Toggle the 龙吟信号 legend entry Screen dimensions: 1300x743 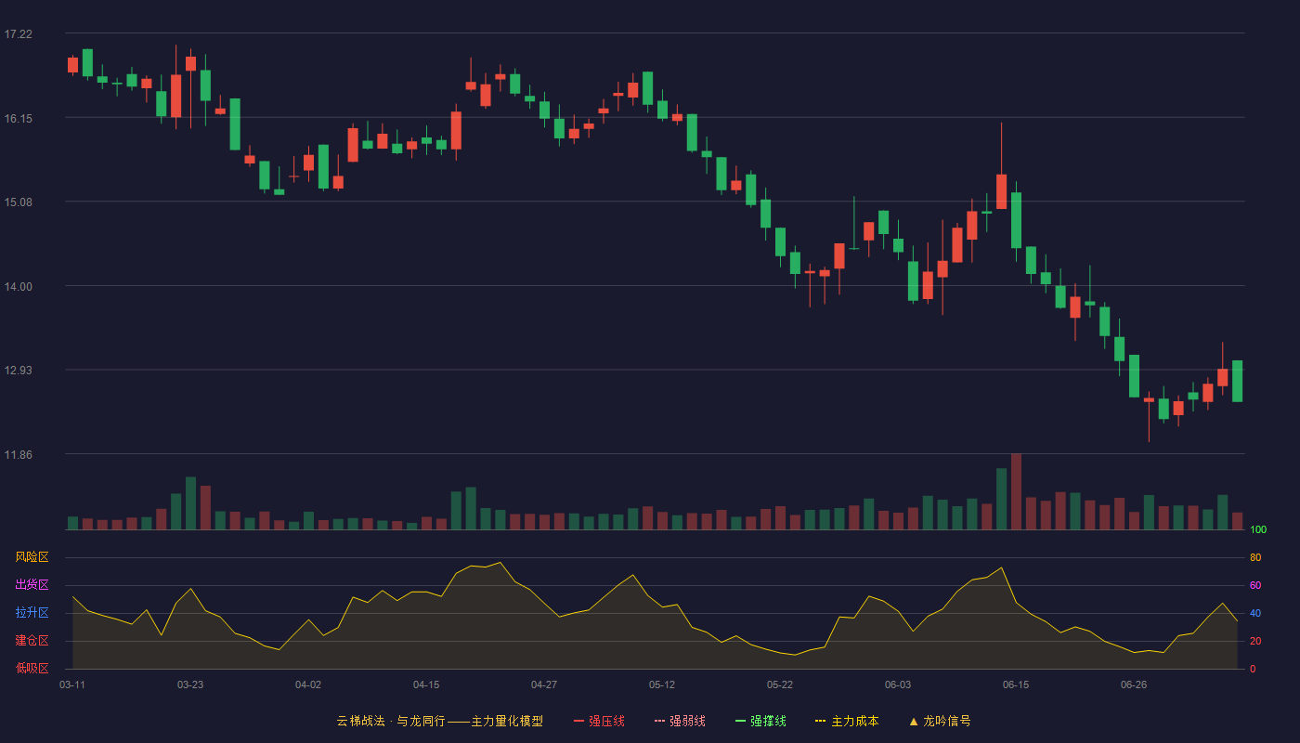[x=940, y=721]
